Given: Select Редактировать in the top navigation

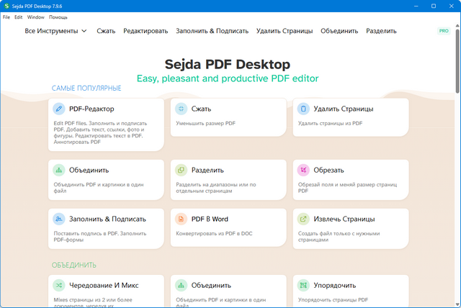Looking at the screenshot, I should [x=146, y=31].
